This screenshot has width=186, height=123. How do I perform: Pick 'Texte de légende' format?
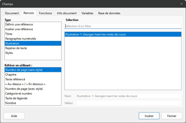pyautogui.click(x=17, y=98)
